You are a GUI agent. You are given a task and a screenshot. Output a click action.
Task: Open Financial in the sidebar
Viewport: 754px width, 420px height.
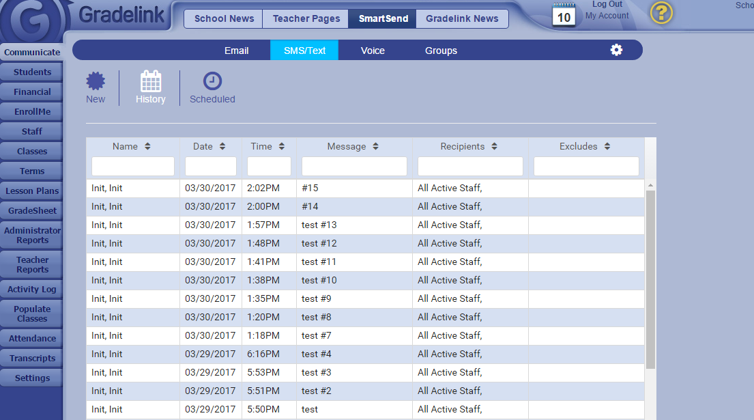[x=32, y=92]
